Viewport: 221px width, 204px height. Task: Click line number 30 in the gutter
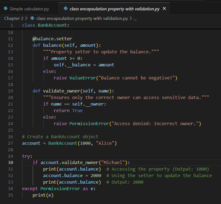[x=10, y=162]
